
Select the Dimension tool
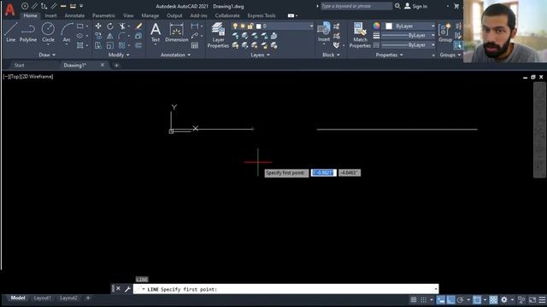(177, 32)
